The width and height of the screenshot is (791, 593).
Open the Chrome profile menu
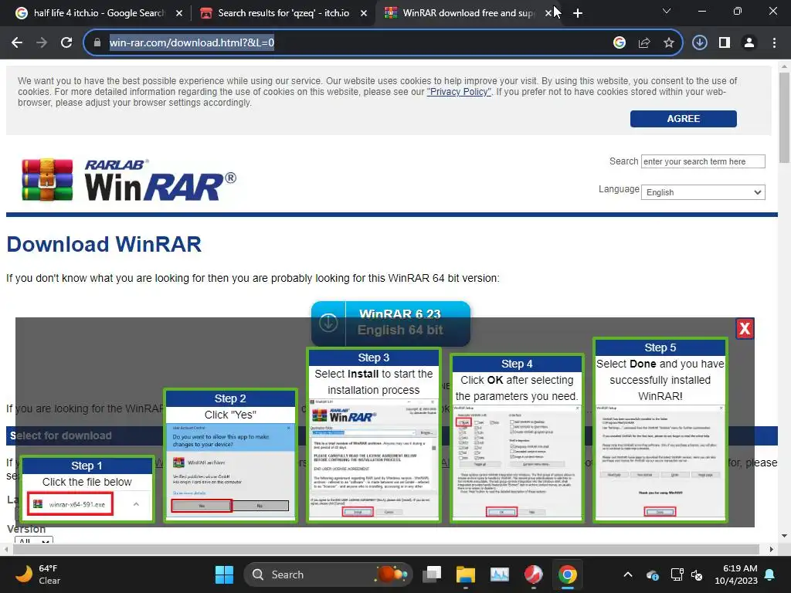pos(749,43)
